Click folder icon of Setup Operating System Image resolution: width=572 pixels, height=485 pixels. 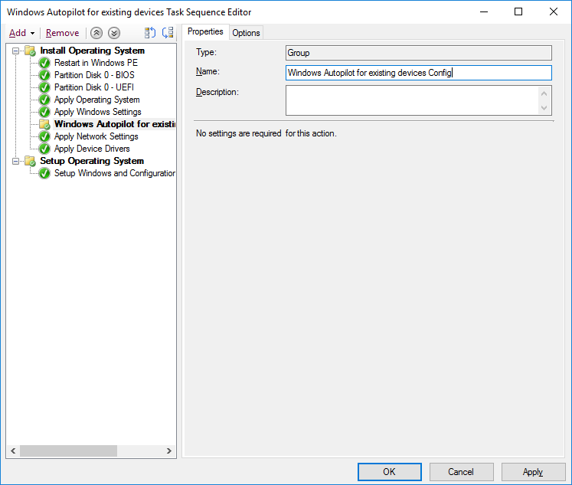(x=30, y=161)
